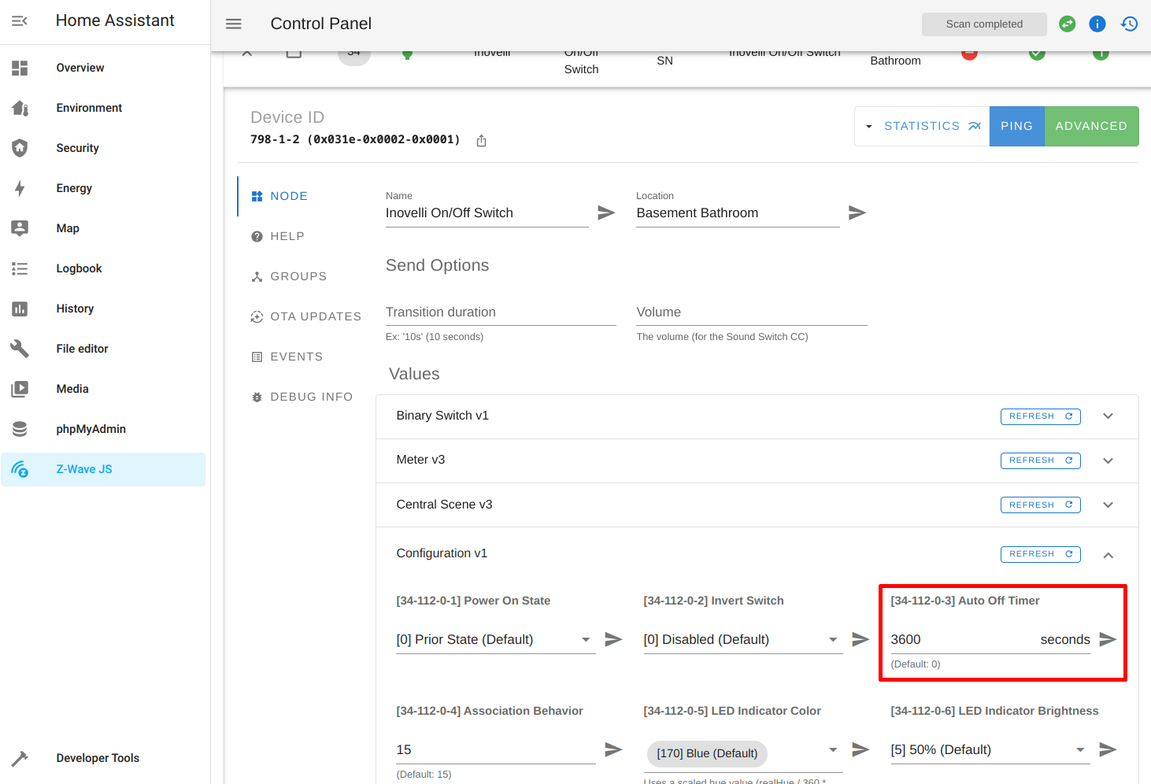
Task: Expand the Meter v3 section
Action: [1108, 460]
